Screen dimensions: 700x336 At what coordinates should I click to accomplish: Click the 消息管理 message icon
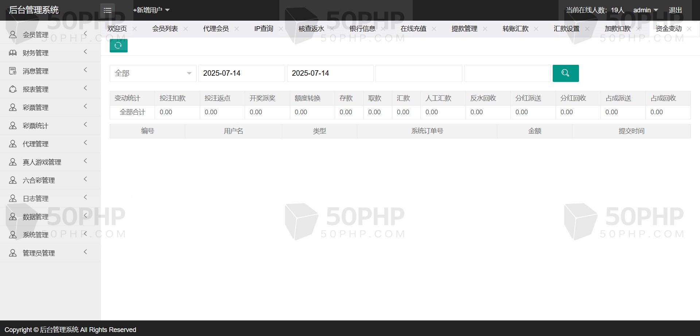click(13, 71)
